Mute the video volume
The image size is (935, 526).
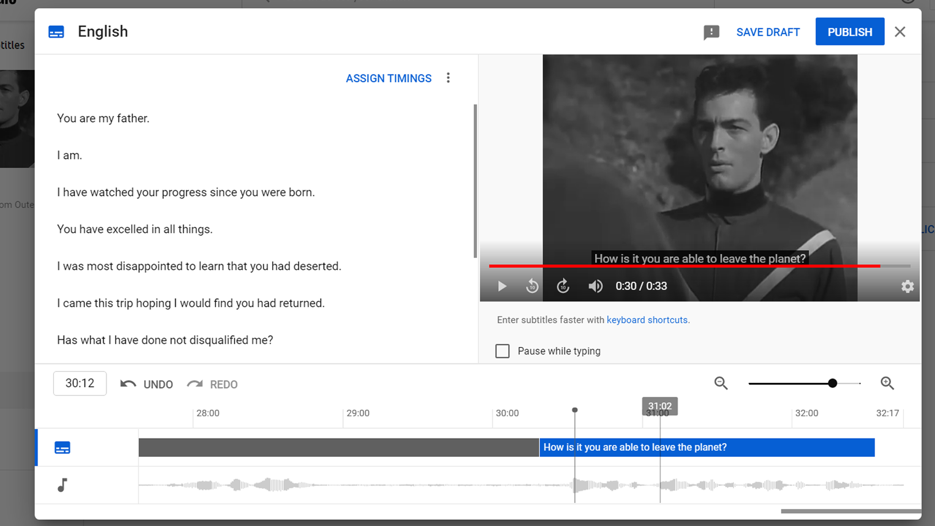(x=595, y=286)
